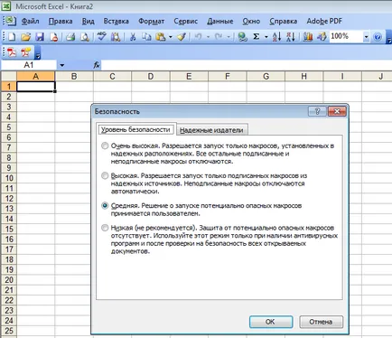
Task: Click the Redo arrow icon
Action: (219, 37)
